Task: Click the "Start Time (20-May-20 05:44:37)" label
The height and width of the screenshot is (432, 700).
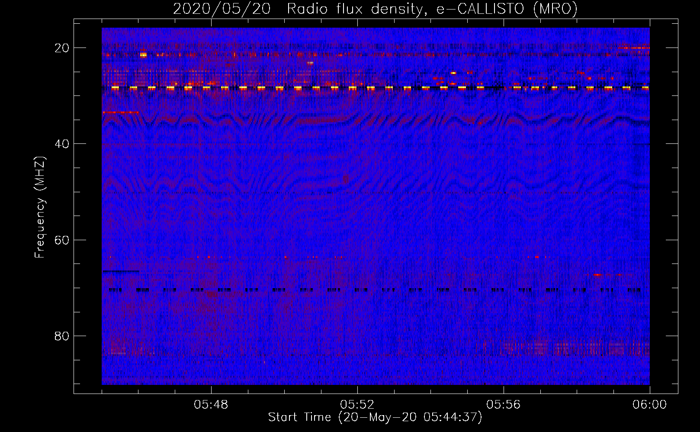Action: pos(375,417)
